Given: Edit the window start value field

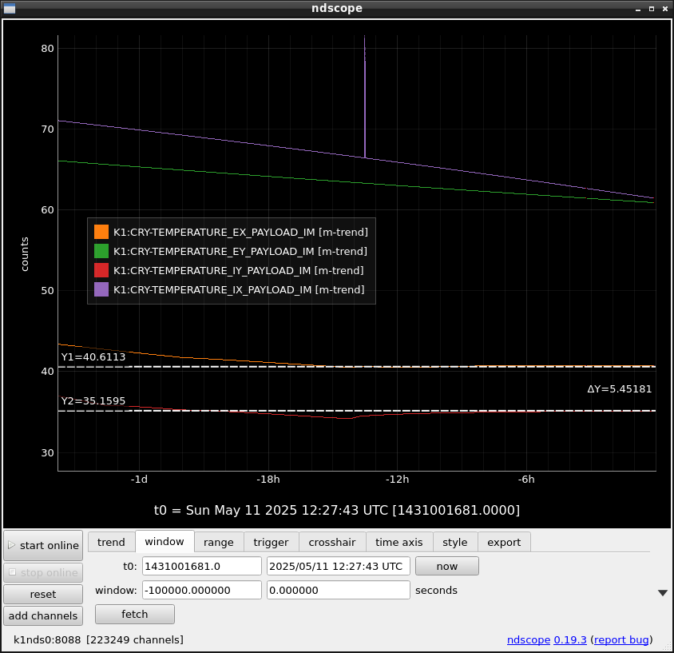Looking at the screenshot, I should (202, 590).
